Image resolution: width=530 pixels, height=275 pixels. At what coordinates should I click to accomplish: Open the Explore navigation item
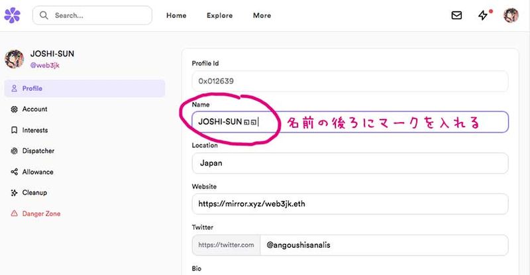(x=219, y=15)
